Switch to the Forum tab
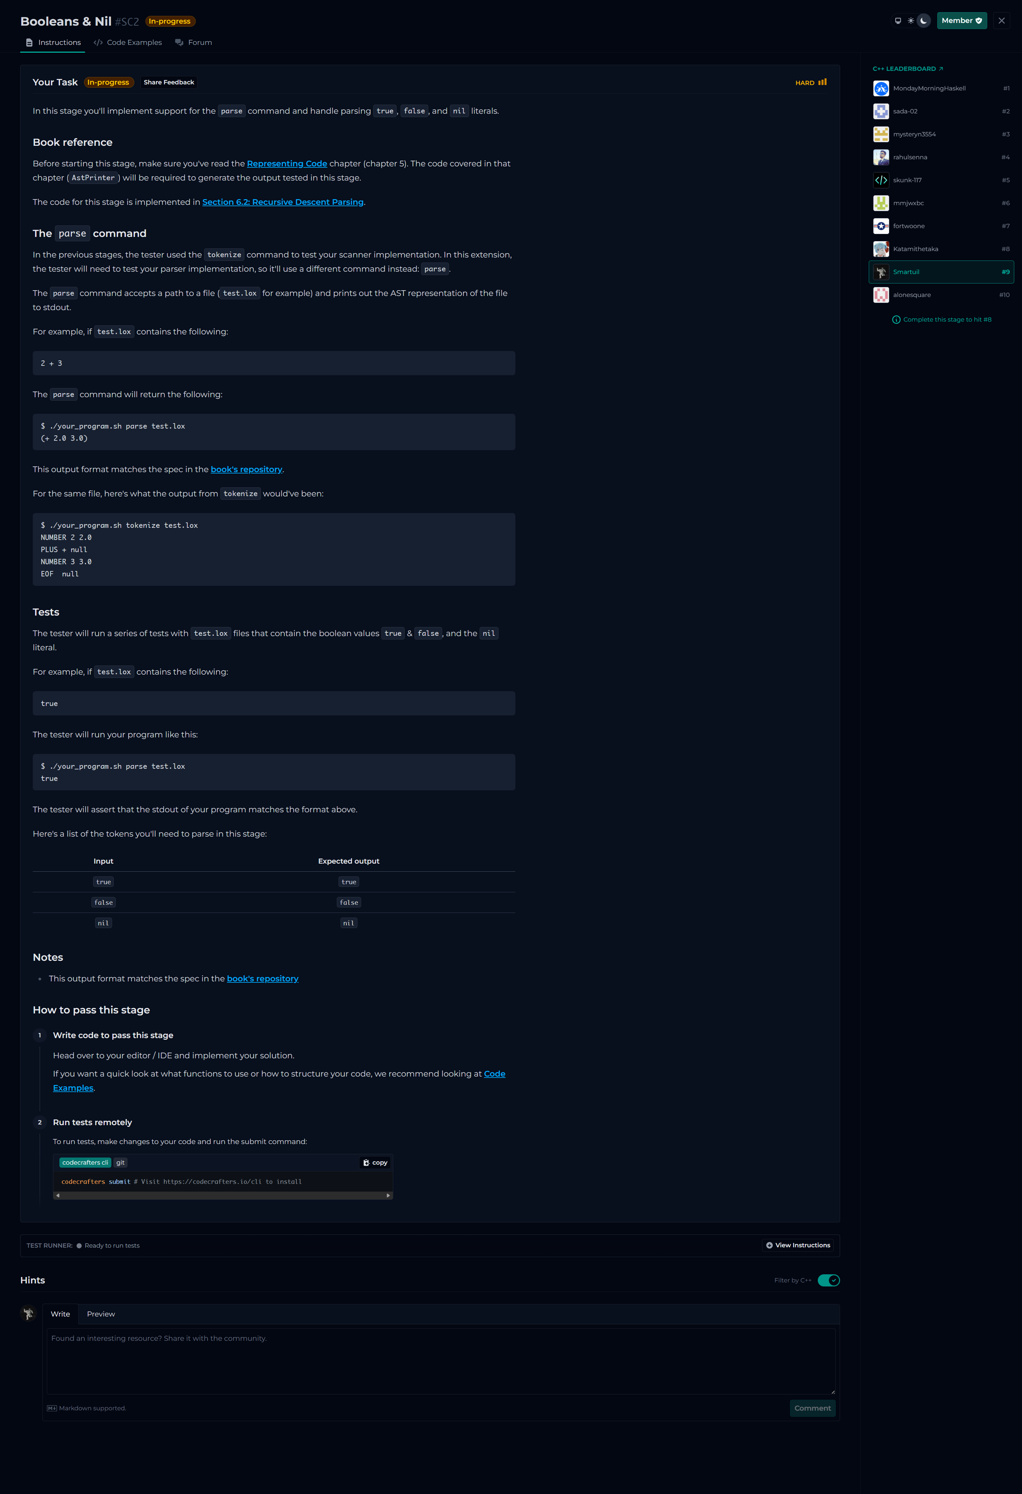This screenshot has height=1494, width=1022. click(x=193, y=43)
